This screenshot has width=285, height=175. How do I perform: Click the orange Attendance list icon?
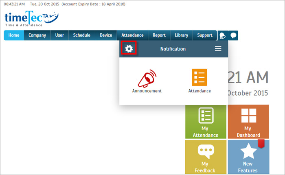click(x=199, y=77)
